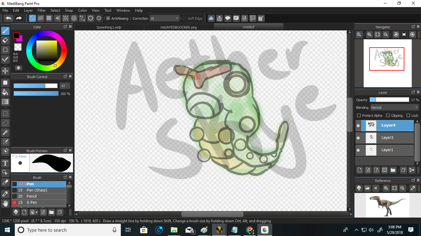Image resolution: width=421 pixels, height=236 pixels.
Task: Open the Snap menu
Action: (x=69, y=10)
